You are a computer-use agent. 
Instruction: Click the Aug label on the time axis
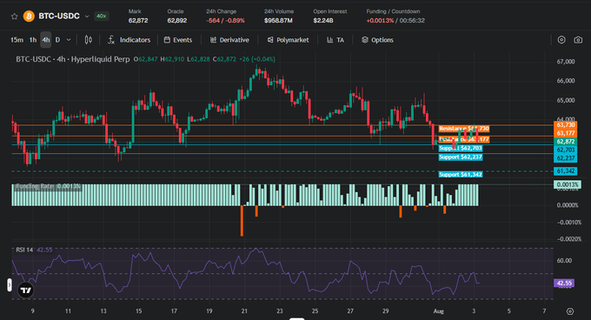click(x=439, y=311)
